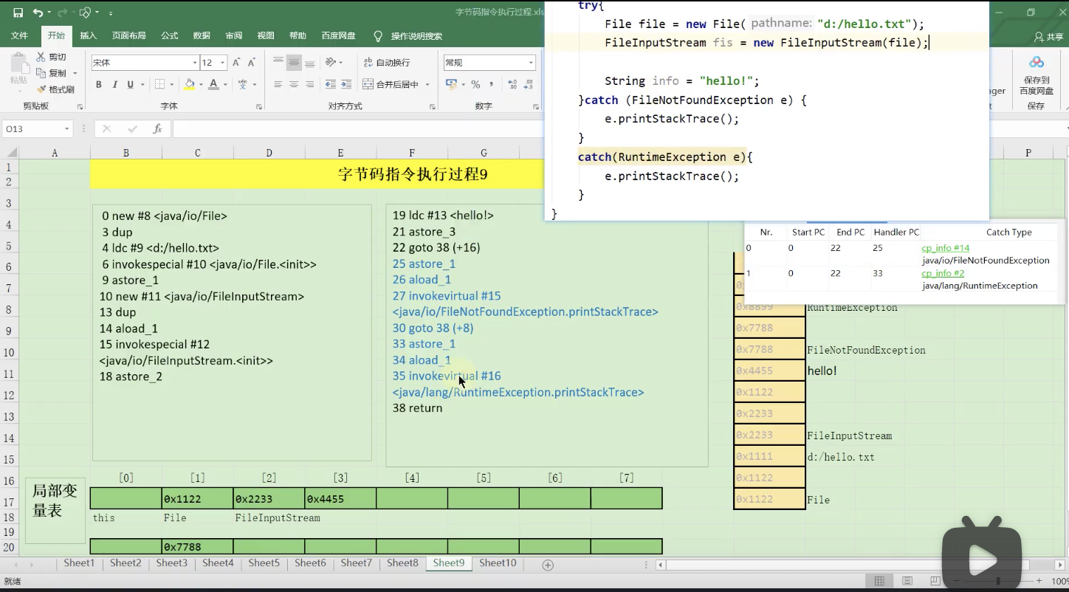
Task: Activate the Format Painter (格式刷)
Action: (55, 89)
